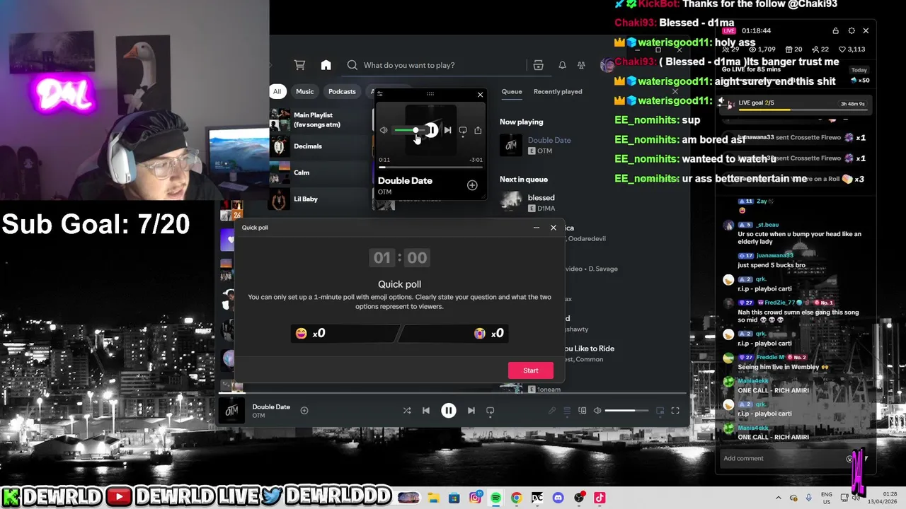906x509 pixels.
Task: Enter Spotify full screen mode
Action: tap(675, 411)
